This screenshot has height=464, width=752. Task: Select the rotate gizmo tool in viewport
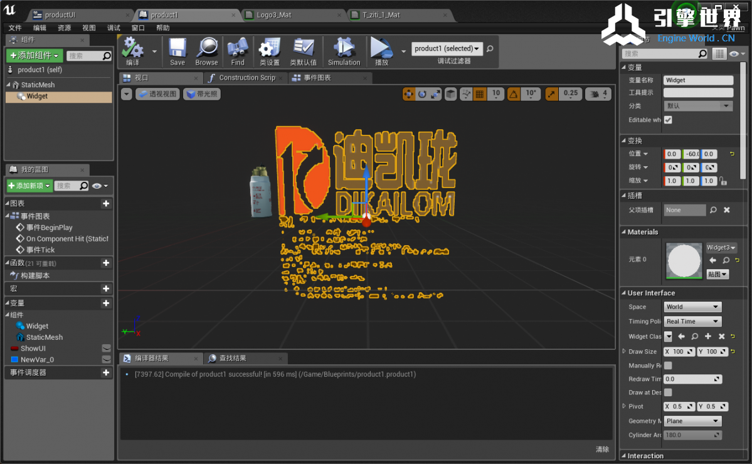coord(422,94)
